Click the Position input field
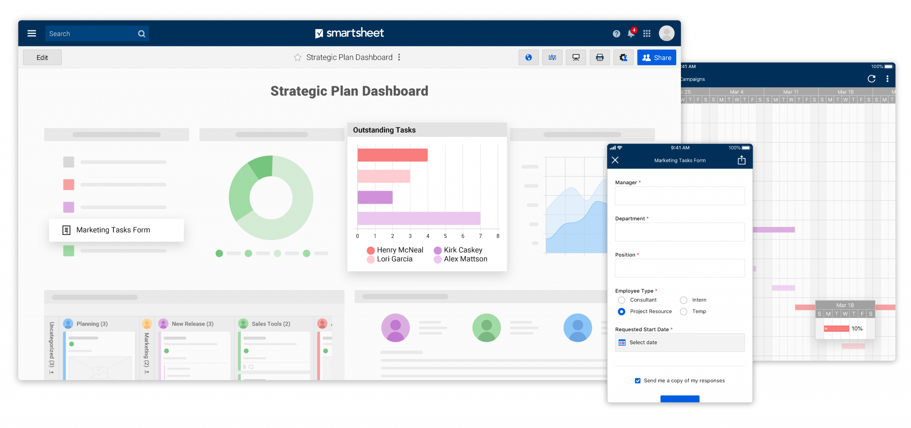Screen dimensions: 911x428 coord(680,268)
